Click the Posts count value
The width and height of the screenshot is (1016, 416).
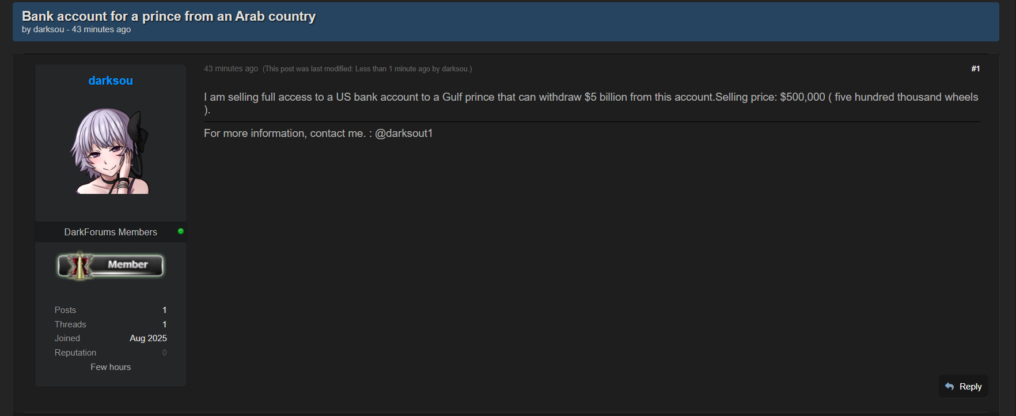[x=164, y=310]
